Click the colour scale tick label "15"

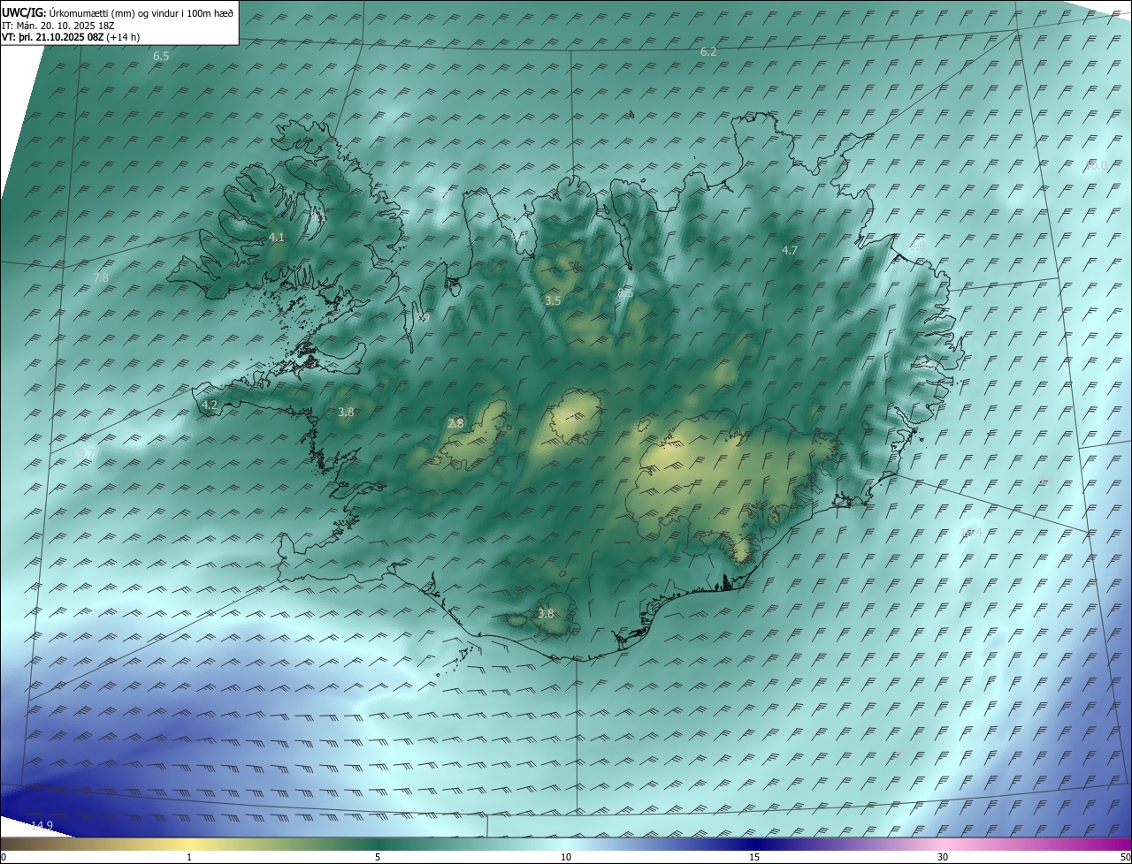click(x=754, y=857)
